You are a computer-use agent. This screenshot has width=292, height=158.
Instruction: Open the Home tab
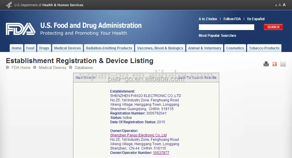[x=17, y=48]
